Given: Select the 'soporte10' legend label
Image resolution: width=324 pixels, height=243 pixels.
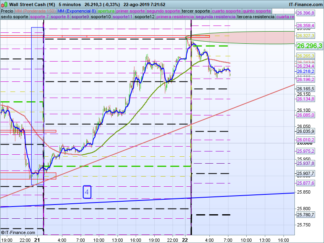Looking at the screenshot, I should pos(101,17).
